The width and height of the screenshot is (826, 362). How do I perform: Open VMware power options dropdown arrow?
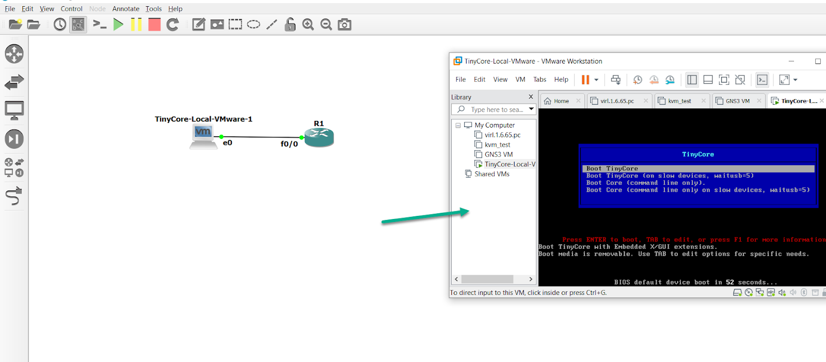pyautogui.click(x=596, y=80)
